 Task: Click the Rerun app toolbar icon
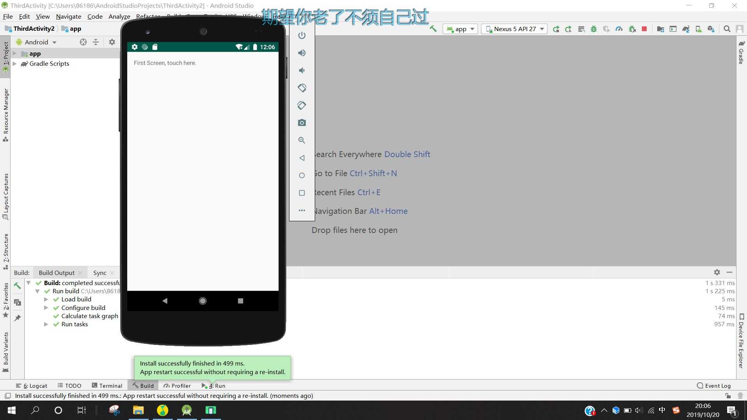tap(556, 29)
